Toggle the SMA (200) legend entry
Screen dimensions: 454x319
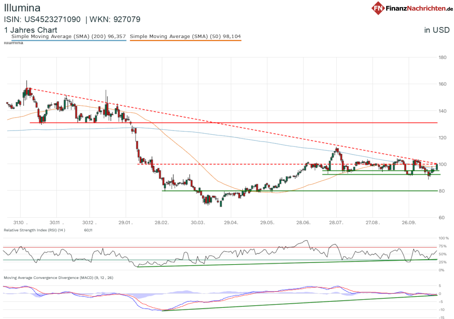68,36
